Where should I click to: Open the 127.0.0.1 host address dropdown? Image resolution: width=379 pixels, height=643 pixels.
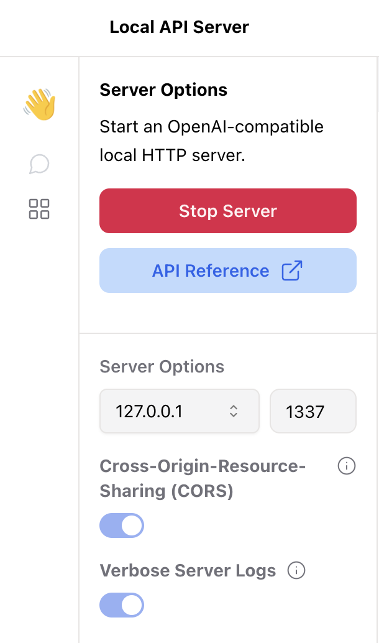(179, 411)
